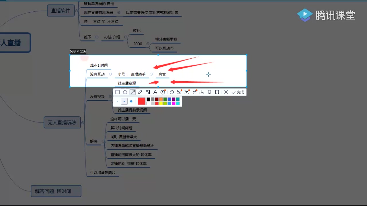Save the annotated screenshot locally
Image resolution: width=367 pixels, height=206 pixels.
click(202, 92)
